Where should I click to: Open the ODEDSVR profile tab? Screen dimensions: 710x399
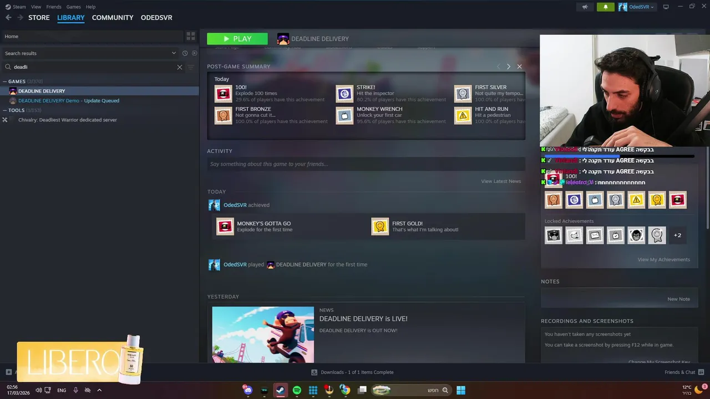[x=156, y=18]
